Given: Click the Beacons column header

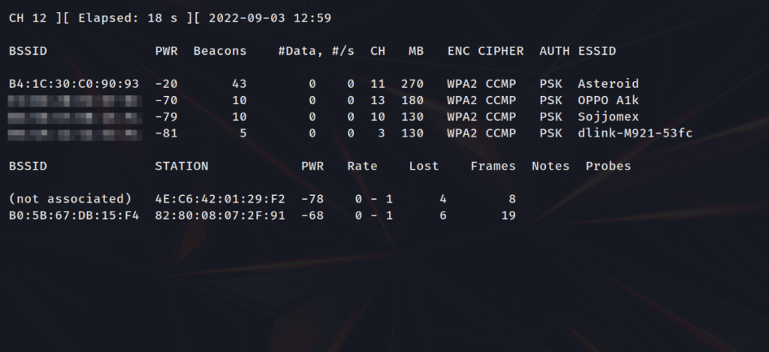Looking at the screenshot, I should point(220,51).
